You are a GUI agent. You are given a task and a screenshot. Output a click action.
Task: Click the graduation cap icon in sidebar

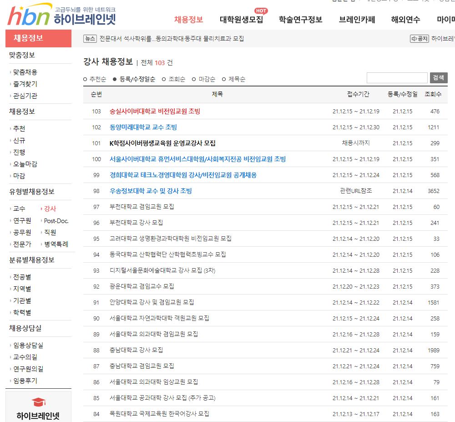click(39, 402)
